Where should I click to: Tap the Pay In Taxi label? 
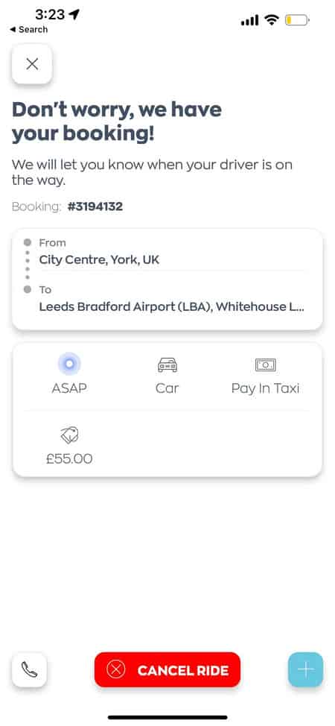(x=266, y=388)
